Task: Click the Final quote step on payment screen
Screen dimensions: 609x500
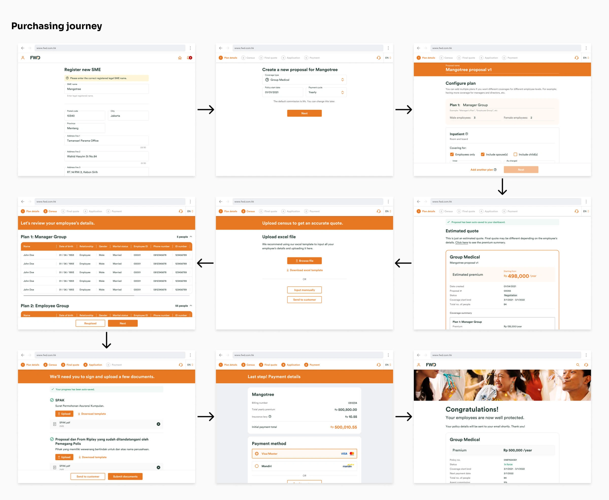Action: (x=268, y=365)
